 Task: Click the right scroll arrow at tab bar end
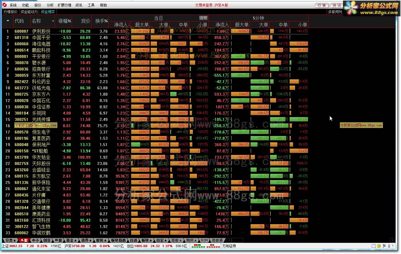point(393,240)
